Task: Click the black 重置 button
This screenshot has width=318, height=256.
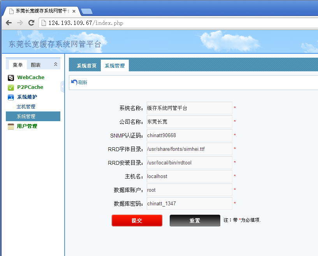Action: 195,221
